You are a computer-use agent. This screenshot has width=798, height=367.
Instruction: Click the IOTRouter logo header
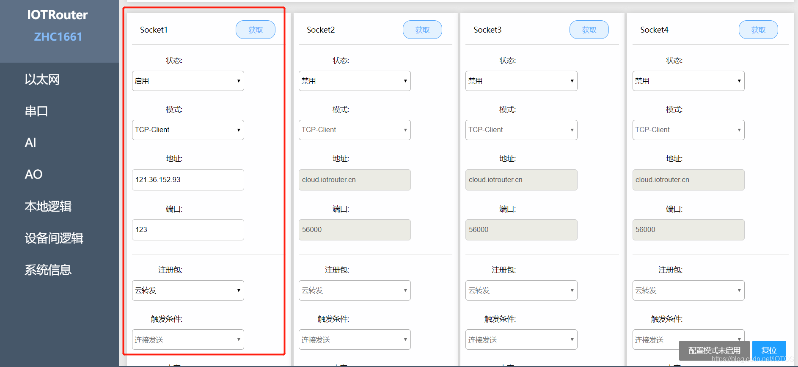pos(57,15)
